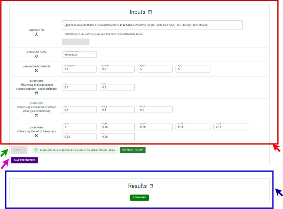The width and height of the screenshot is (283, 209).
Task: Click the Inputs section header icon
Action: click(150, 12)
